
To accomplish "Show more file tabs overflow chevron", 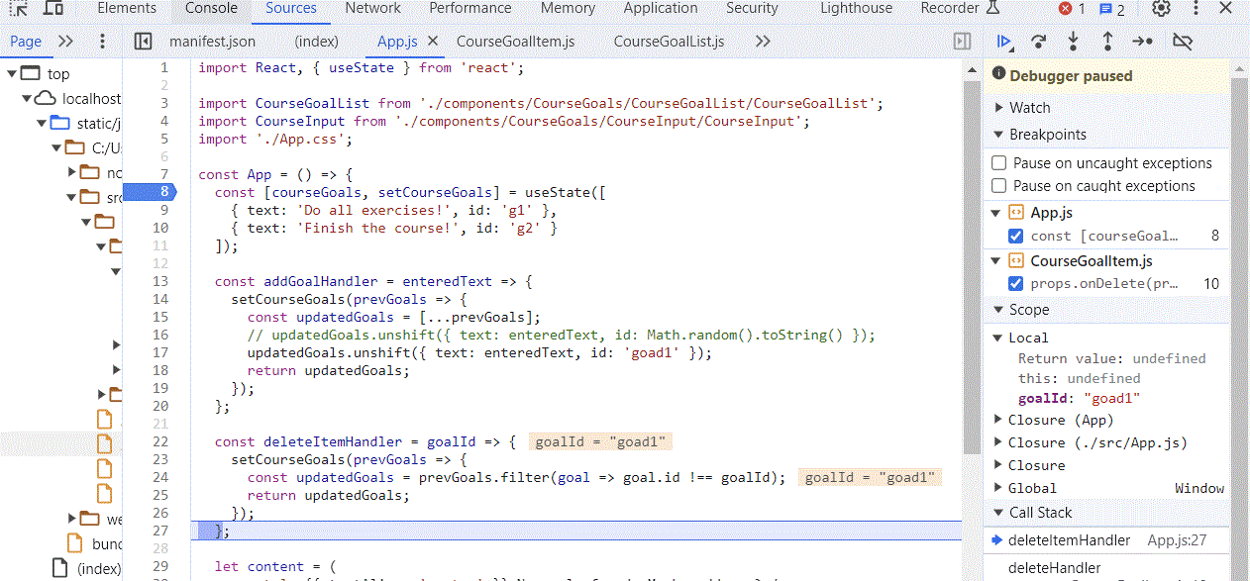I will click(x=763, y=42).
